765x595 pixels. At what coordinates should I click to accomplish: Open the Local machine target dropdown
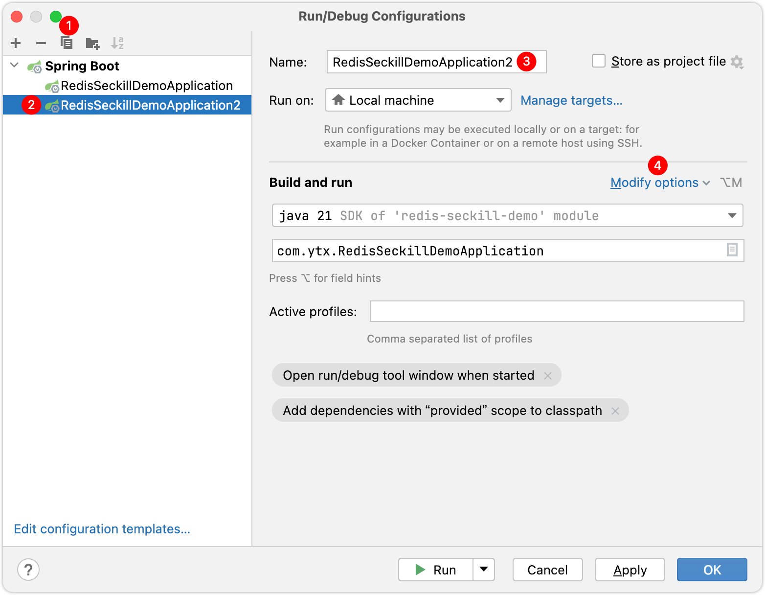click(500, 100)
